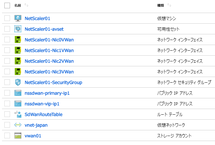Open the NetScaler01-Nic2VWan resource link
This screenshot has width=215, height=145.
[x=49, y=61]
